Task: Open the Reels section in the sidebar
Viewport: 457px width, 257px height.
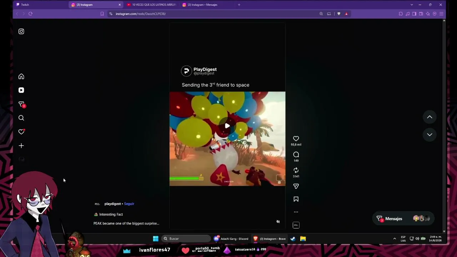Action: 21,90
